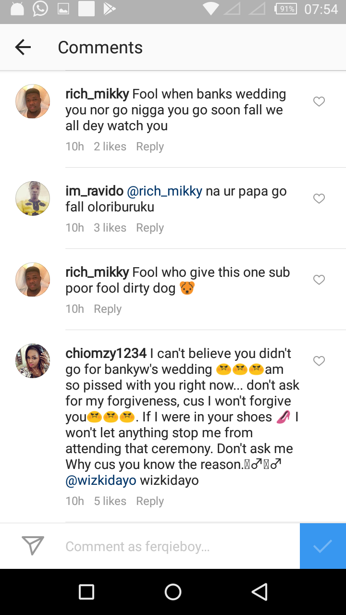Like im_ravido's reply comment

(x=319, y=198)
